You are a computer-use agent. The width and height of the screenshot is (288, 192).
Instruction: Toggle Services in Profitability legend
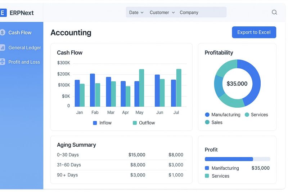[247, 115]
